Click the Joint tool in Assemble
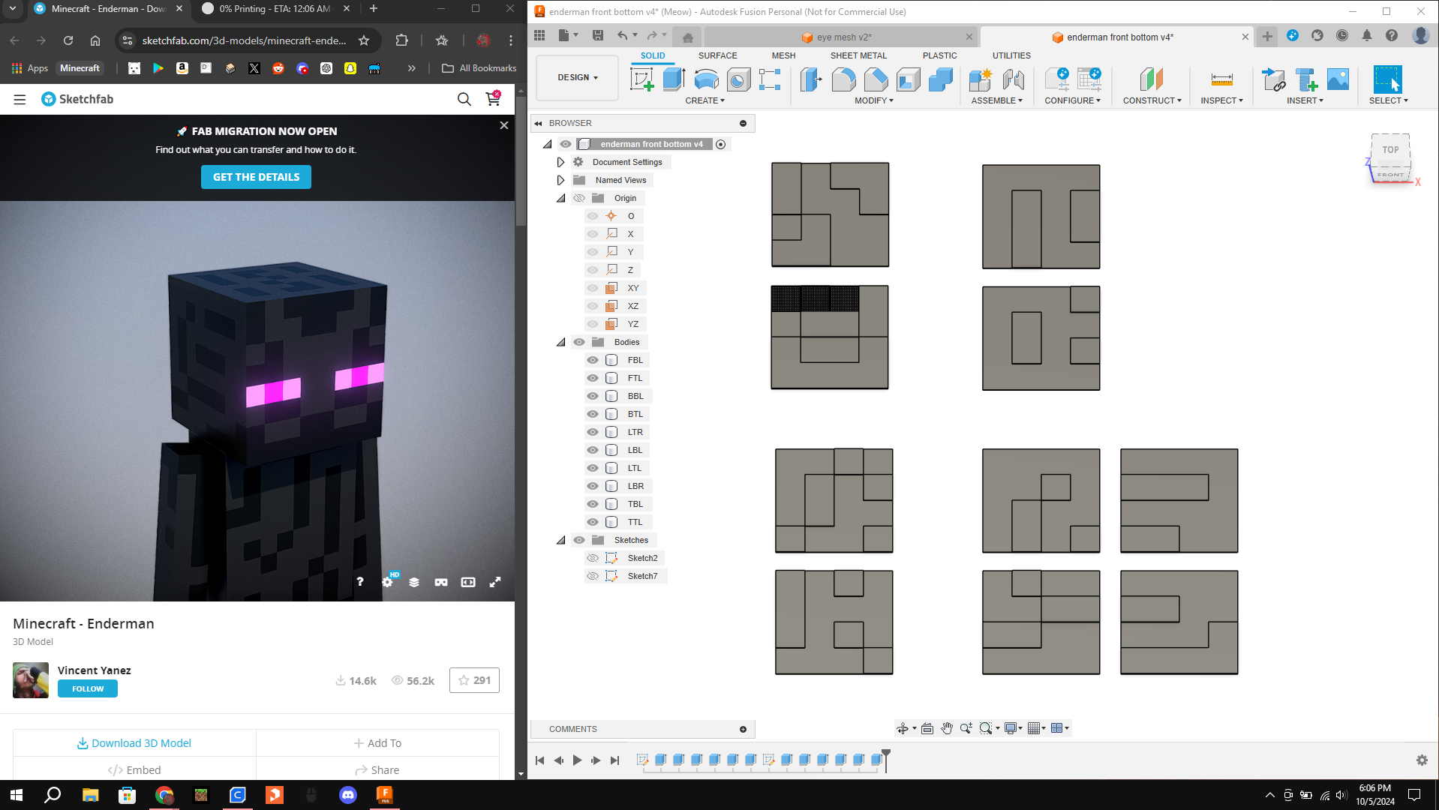 point(1014,79)
